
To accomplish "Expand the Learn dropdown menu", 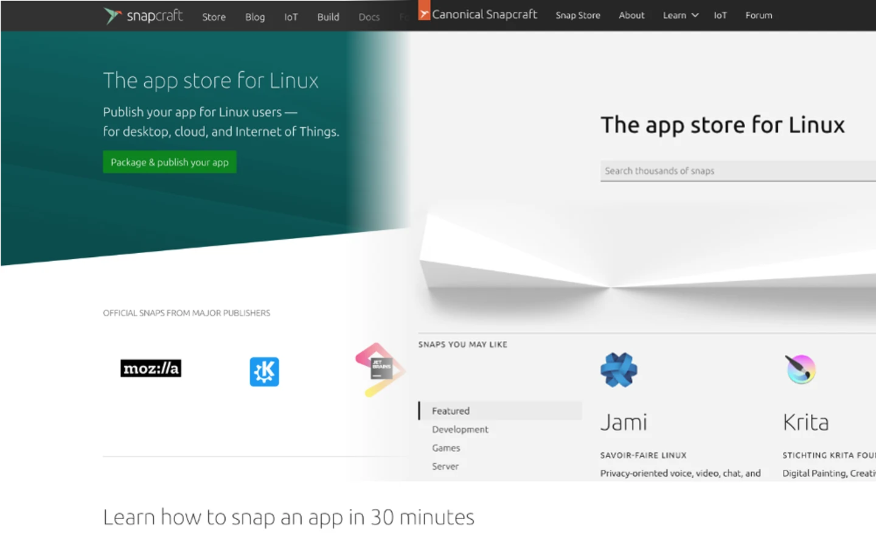I will 680,15.
